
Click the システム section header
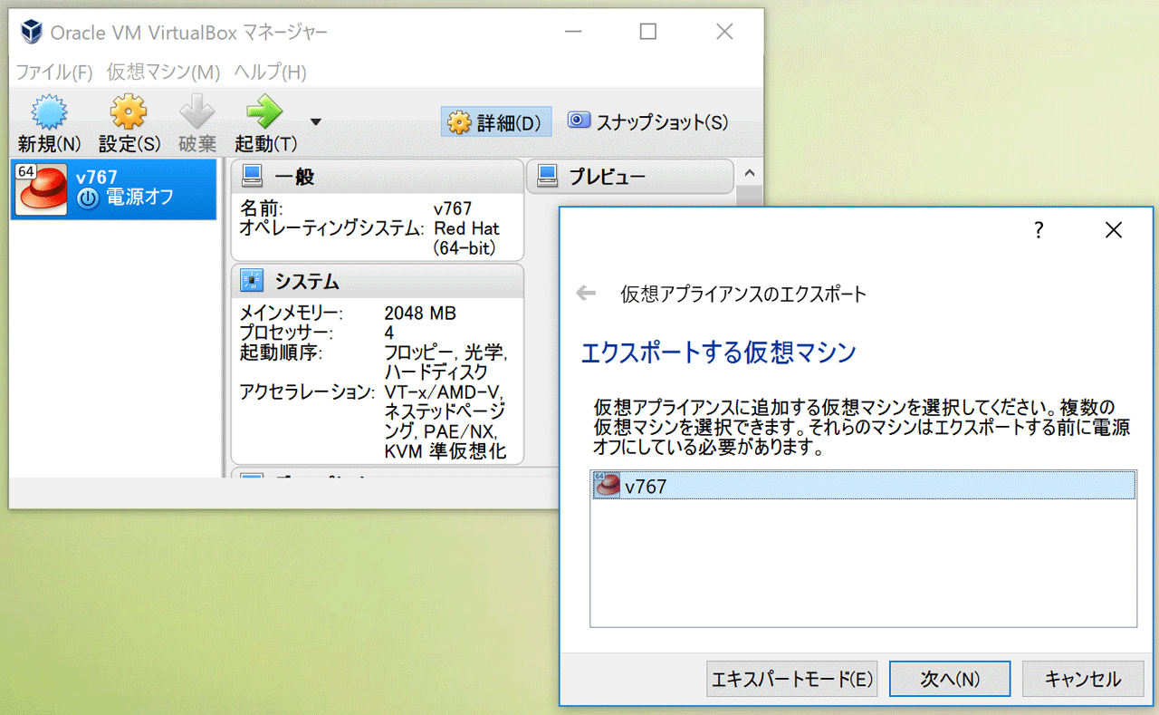pos(378,282)
